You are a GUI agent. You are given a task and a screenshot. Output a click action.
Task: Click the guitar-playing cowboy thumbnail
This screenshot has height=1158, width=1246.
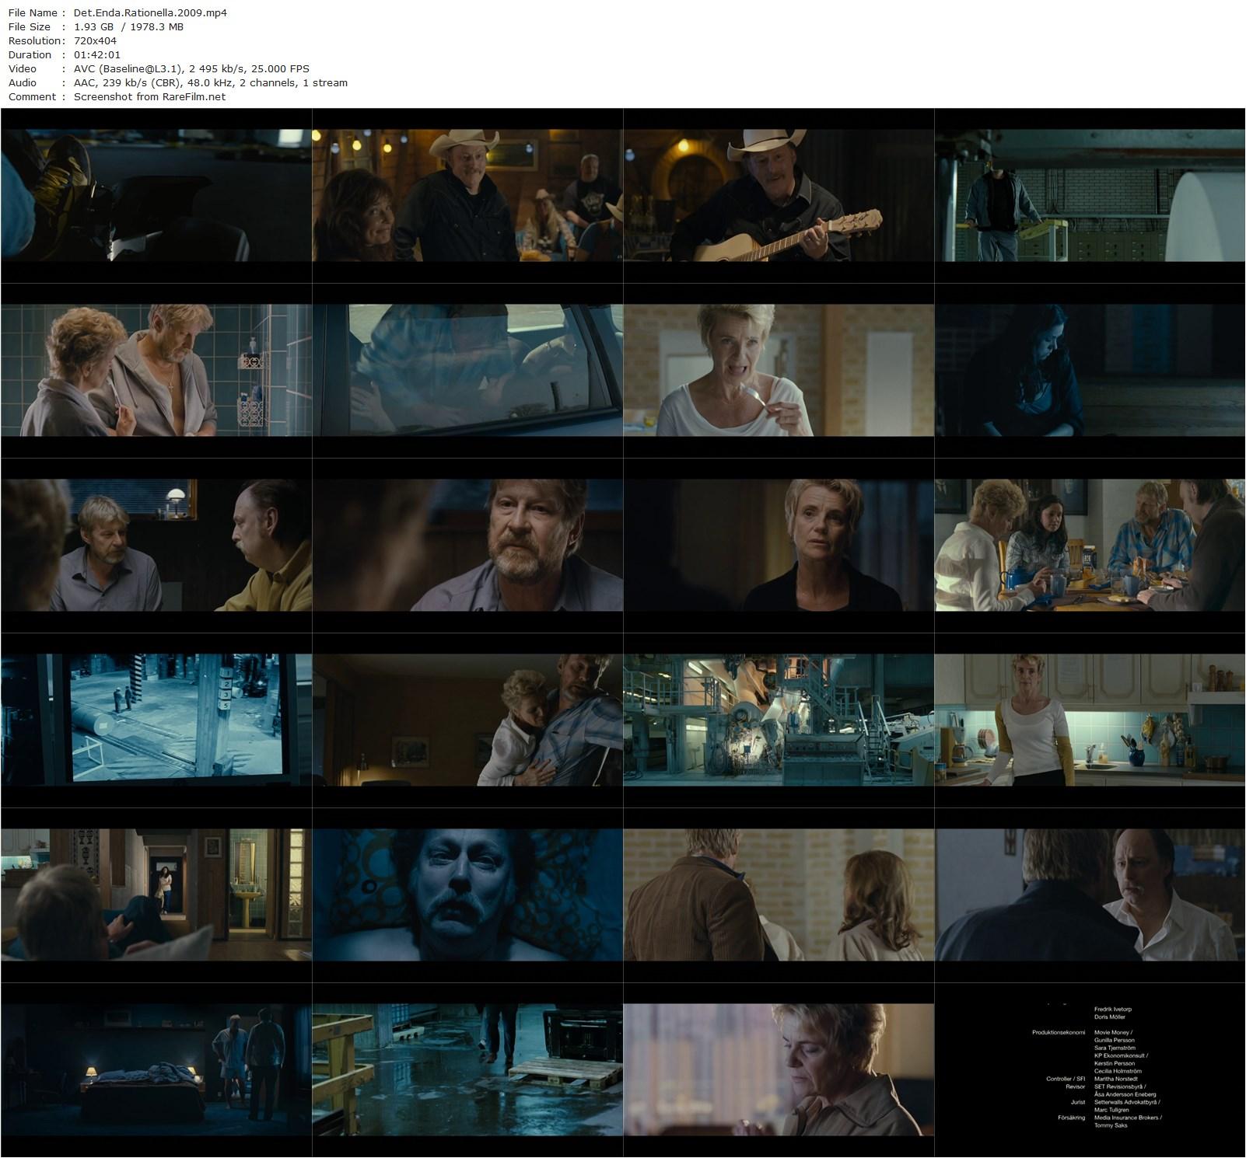778,195
